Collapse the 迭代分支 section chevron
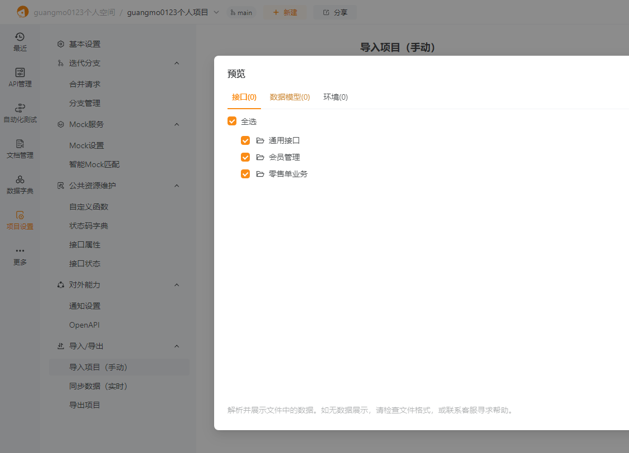 point(177,64)
